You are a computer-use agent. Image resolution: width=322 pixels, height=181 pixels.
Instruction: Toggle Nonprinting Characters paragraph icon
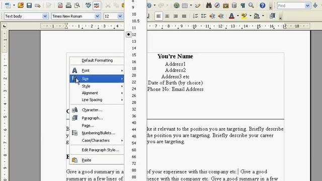point(243,6)
